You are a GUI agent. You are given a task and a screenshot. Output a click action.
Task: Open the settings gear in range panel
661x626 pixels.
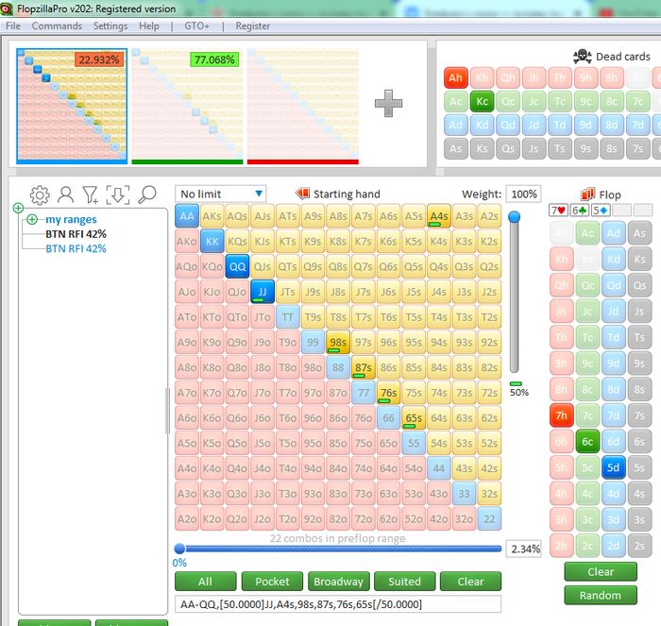[40, 195]
